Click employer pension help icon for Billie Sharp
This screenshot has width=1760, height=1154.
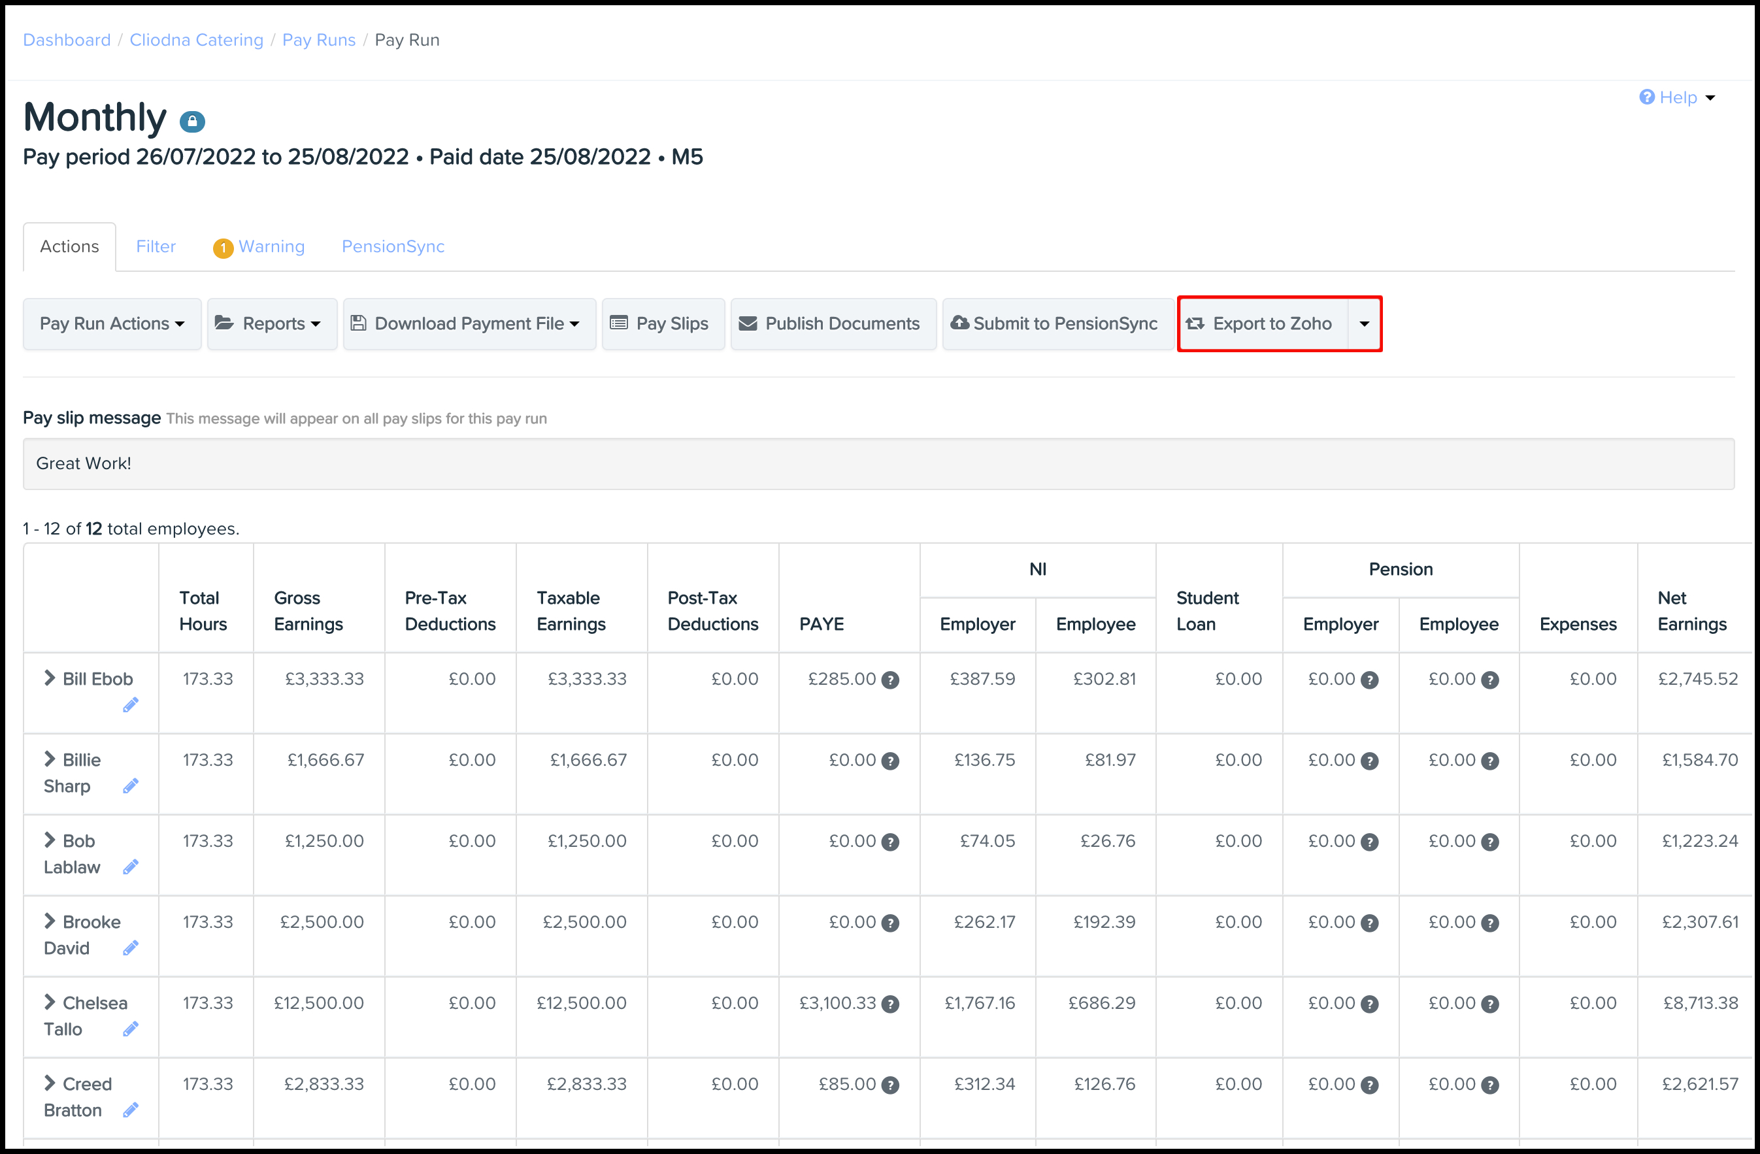tap(1370, 761)
